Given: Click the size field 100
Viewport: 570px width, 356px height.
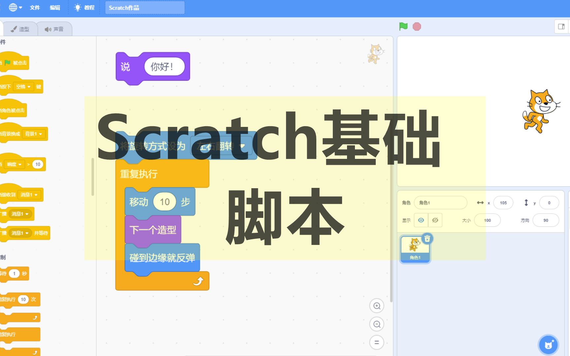Looking at the screenshot, I should (487, 220).
